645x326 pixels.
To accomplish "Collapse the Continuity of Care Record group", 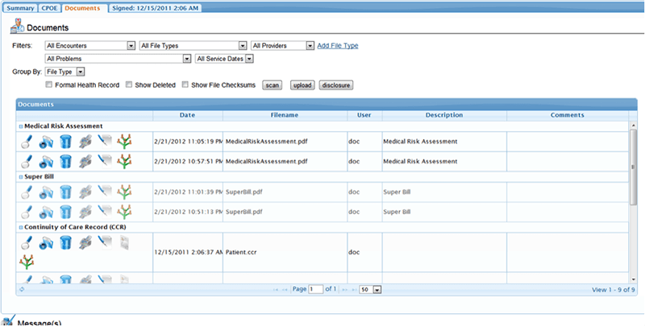I will [x=21, y=228].
